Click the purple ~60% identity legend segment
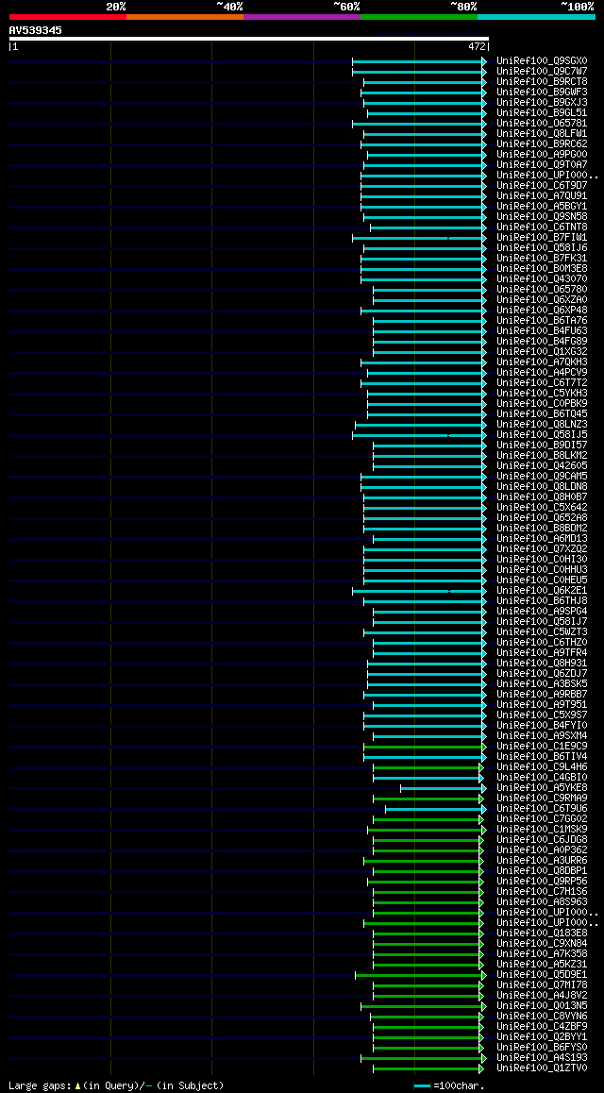Screen dimensions: 604x1093 (302, 16)
